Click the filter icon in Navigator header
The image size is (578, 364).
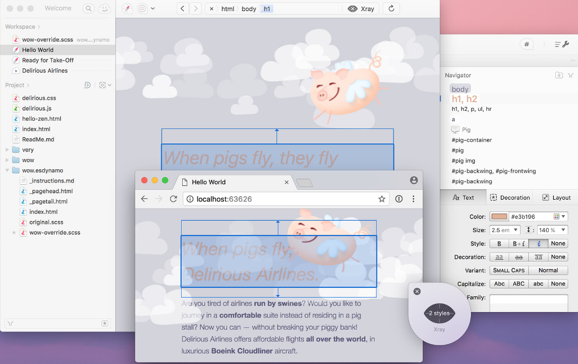pyautogui.click(x=571, y=75)
